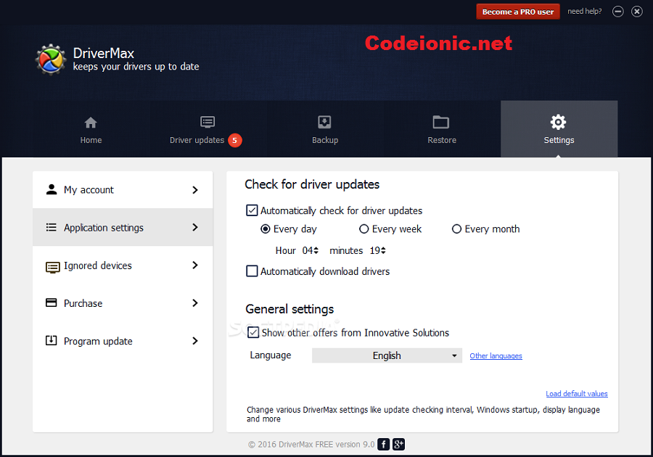This screenshot has width=653, height=457.
Task: Switch to the Settings tab
Action: pos(559,129)
